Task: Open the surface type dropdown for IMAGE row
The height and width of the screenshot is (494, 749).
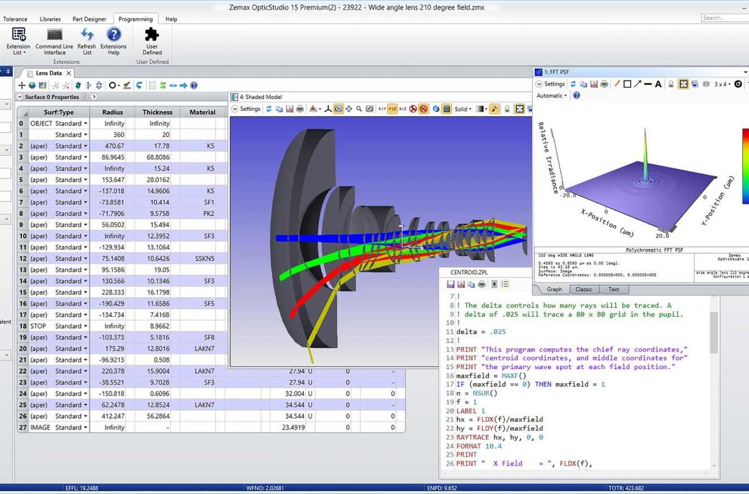Action: (x=86, y=428)
